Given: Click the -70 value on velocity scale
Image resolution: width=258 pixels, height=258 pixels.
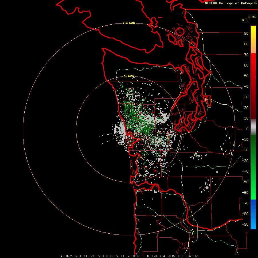Looking at the screenshot, I should [x=245, y=203].
